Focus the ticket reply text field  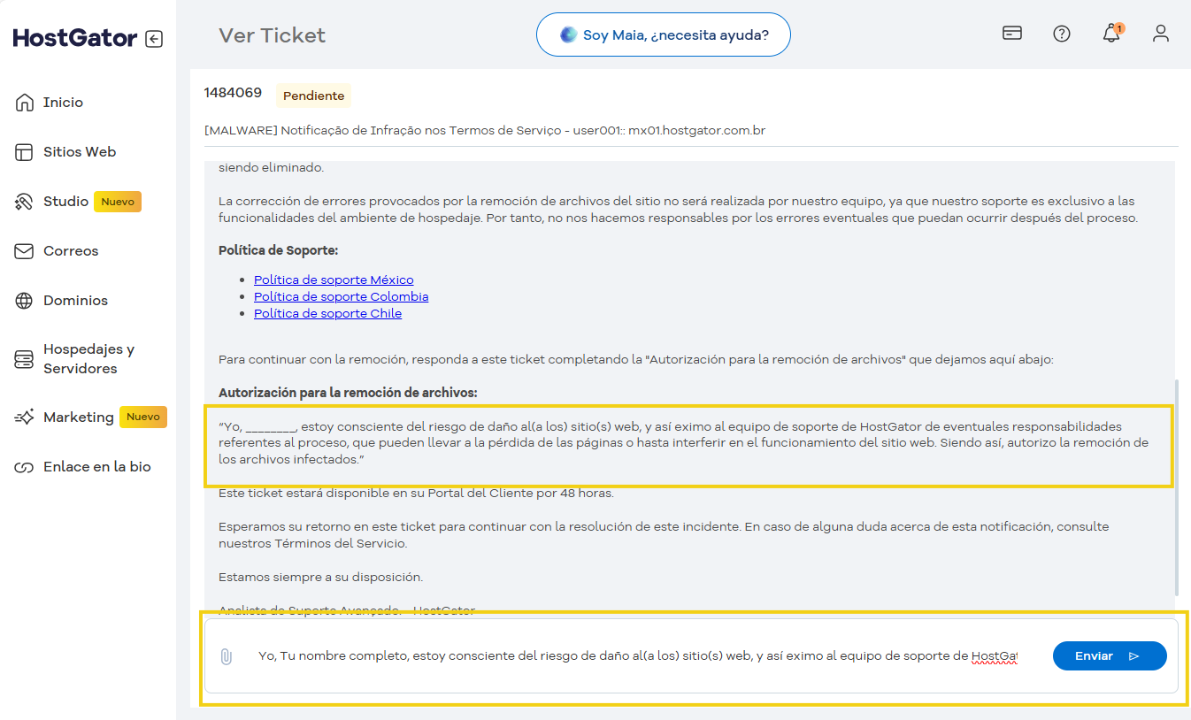[x=638, y=656]
